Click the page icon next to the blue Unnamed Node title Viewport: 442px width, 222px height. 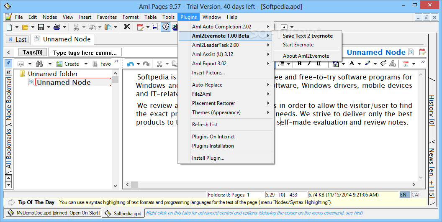pyautogui.click(x=411, y=52)
